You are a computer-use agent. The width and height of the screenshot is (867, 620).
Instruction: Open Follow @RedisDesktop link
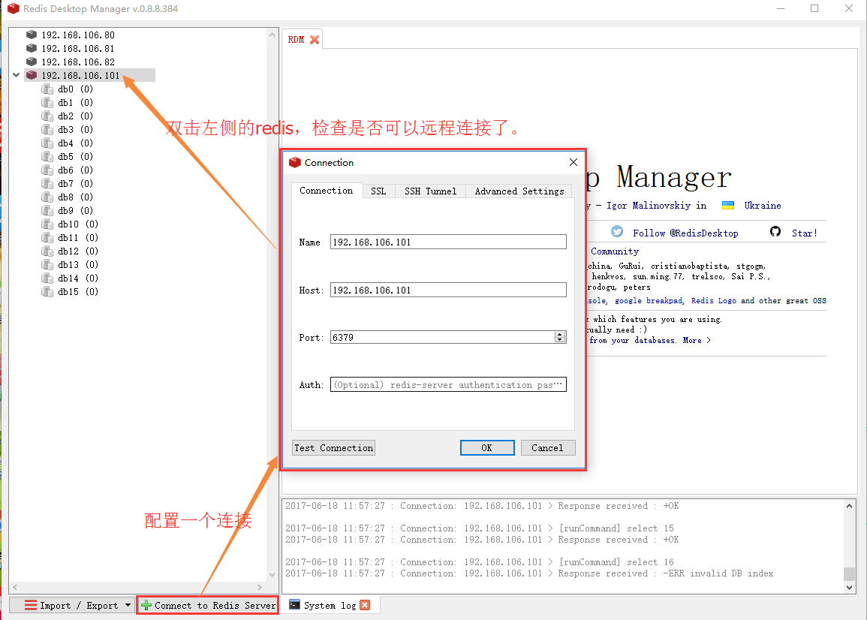(x=685, y=233)
